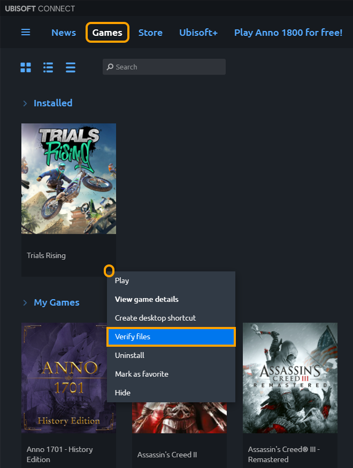Viewport: 353px width, 468px height.
Task: Choose Uninstall from the context menu
Action: point(171,355)
